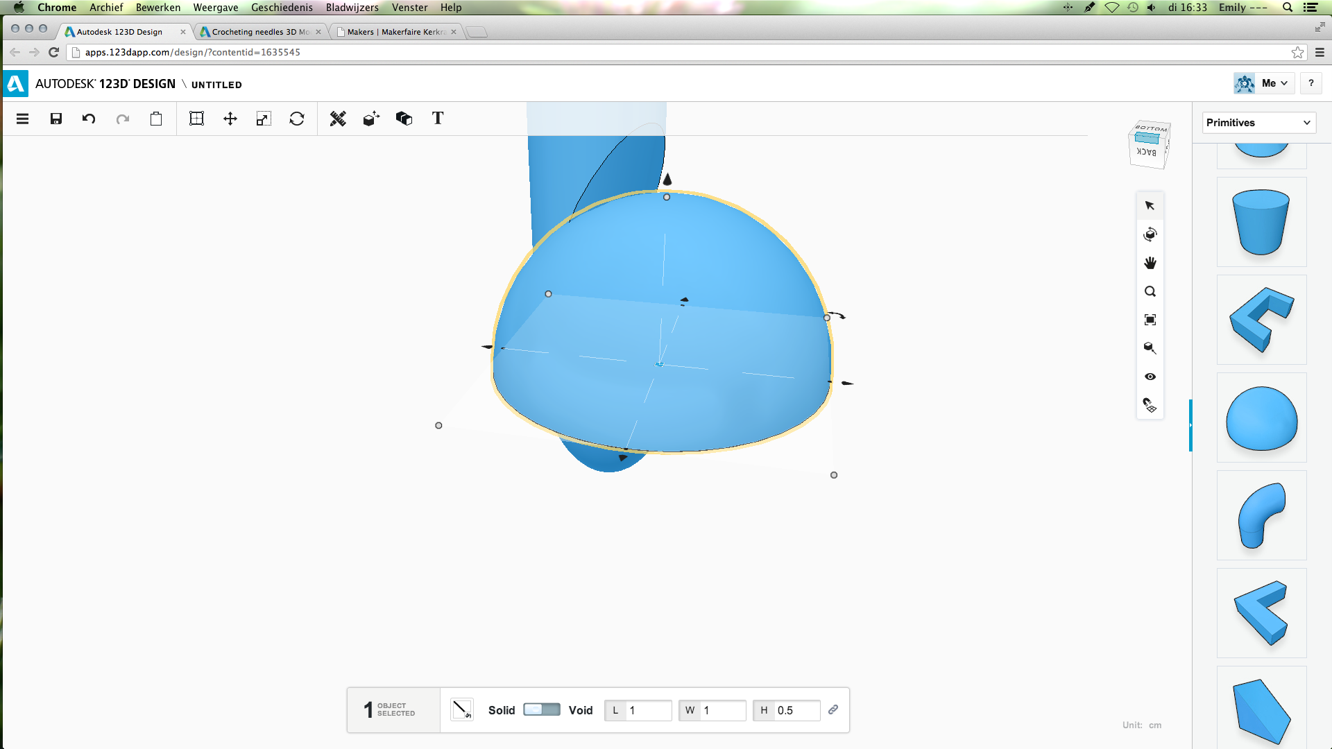1332x749 pixels.
Task: Toggle the visibility eye icon
Action: (x=1150, y=377)
